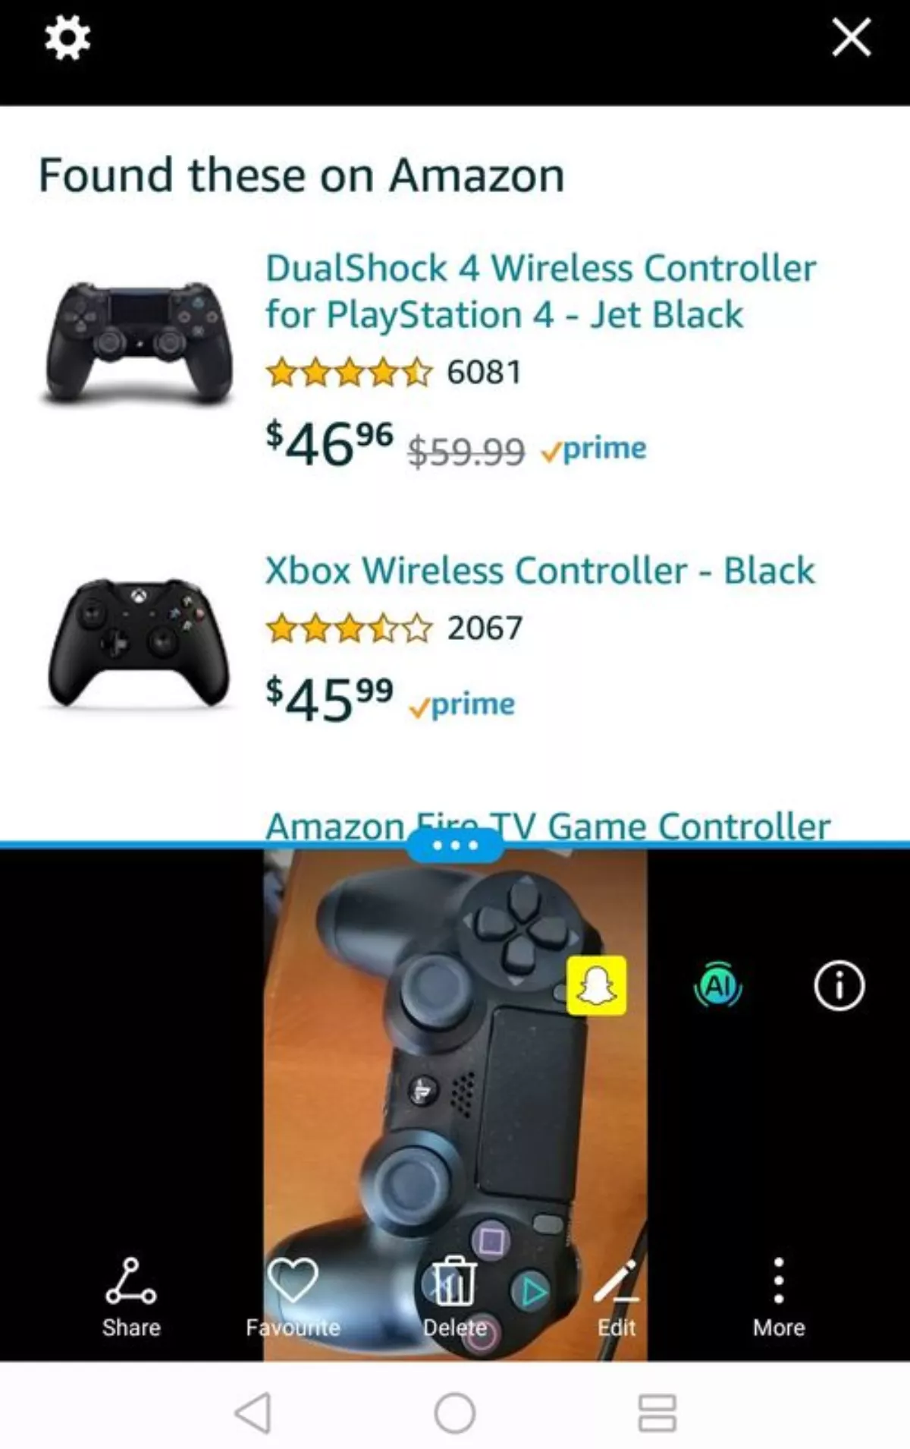The image size is (910, 1449).
Task: Open Android recent apps button
Action: point(657,1413)
